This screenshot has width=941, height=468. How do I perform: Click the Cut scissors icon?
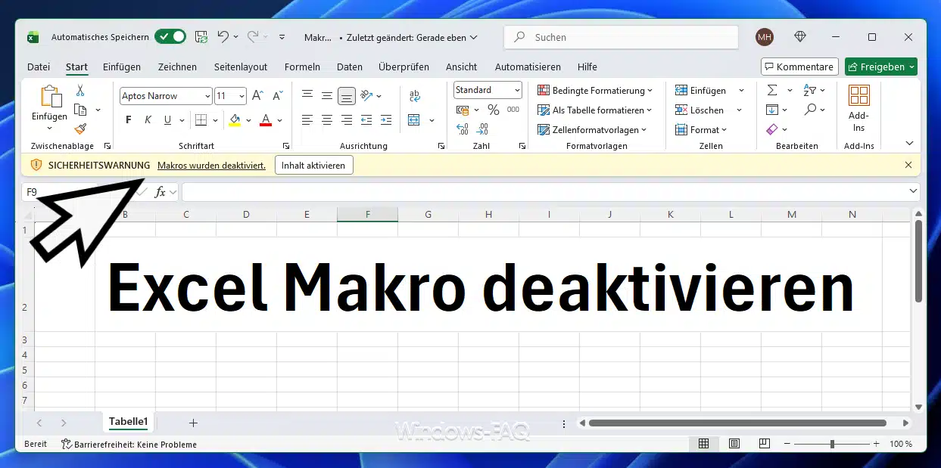[80, 91]
